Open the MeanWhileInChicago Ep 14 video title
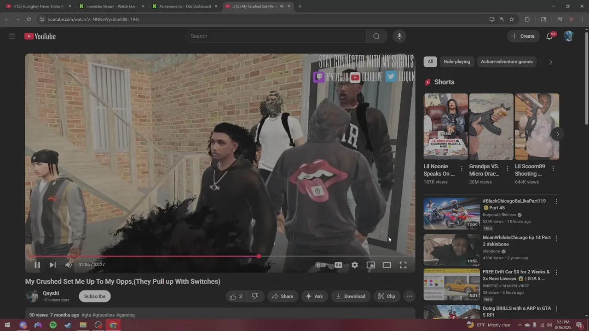Viewport: 589px width, 331px height. [x=517, y=241]
